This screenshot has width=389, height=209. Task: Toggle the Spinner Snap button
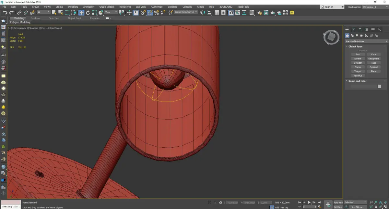[x=163, y=13]
